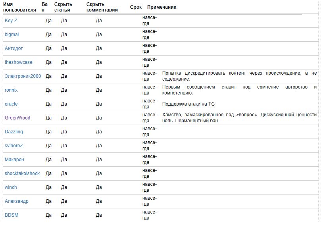This screenshot has width=323, height=233.
Task: Click the Срок column header
Action: tap(136, 7)
